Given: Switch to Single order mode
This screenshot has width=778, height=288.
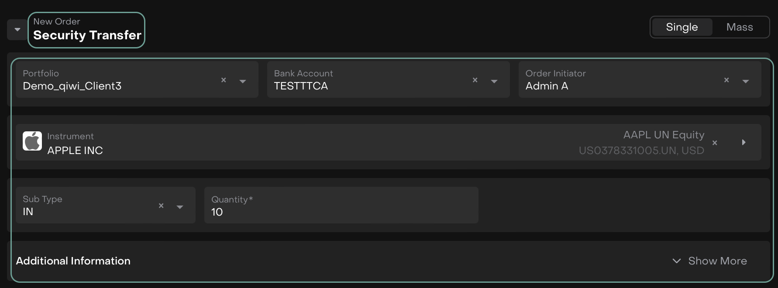Looking at the screenshot, I should (x=682, y=27).
